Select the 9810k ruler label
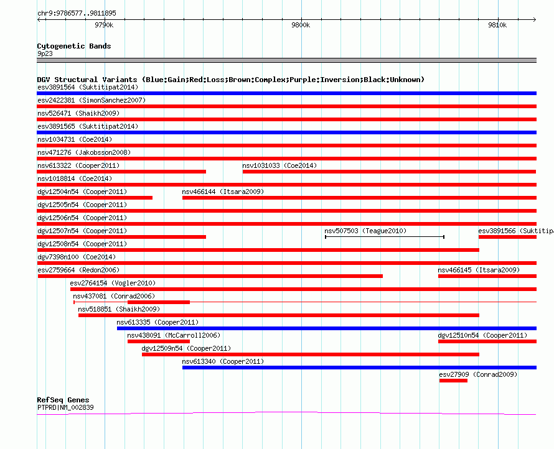The image size is (554, 449). pyautogui.click(x=497, y=25)
